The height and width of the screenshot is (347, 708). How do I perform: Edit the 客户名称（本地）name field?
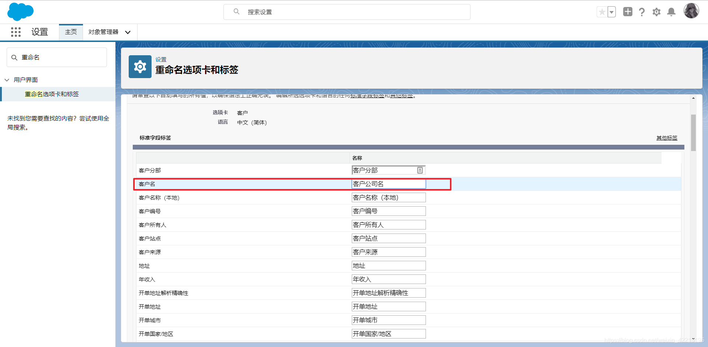click(389, 197)
